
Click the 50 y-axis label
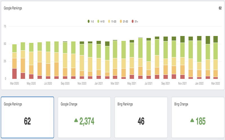click(x=5, y=44)
